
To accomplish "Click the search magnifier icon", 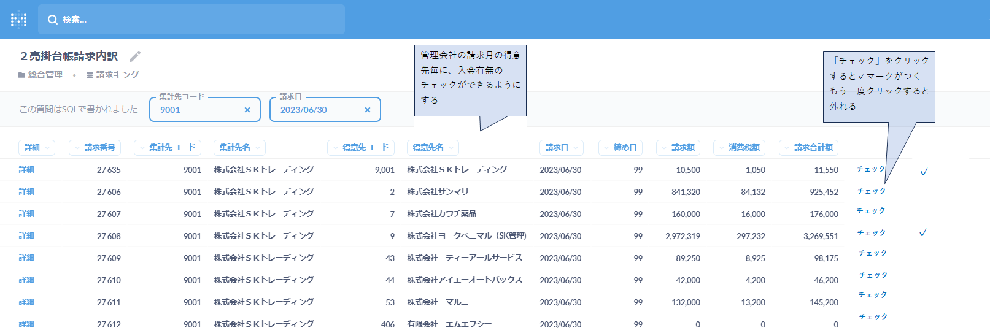I will [53, 20].
